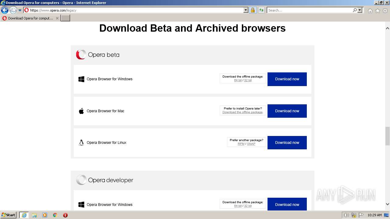Click the scrollbar down arrow
The image size is (390, 219).
[x=388, y=204]
